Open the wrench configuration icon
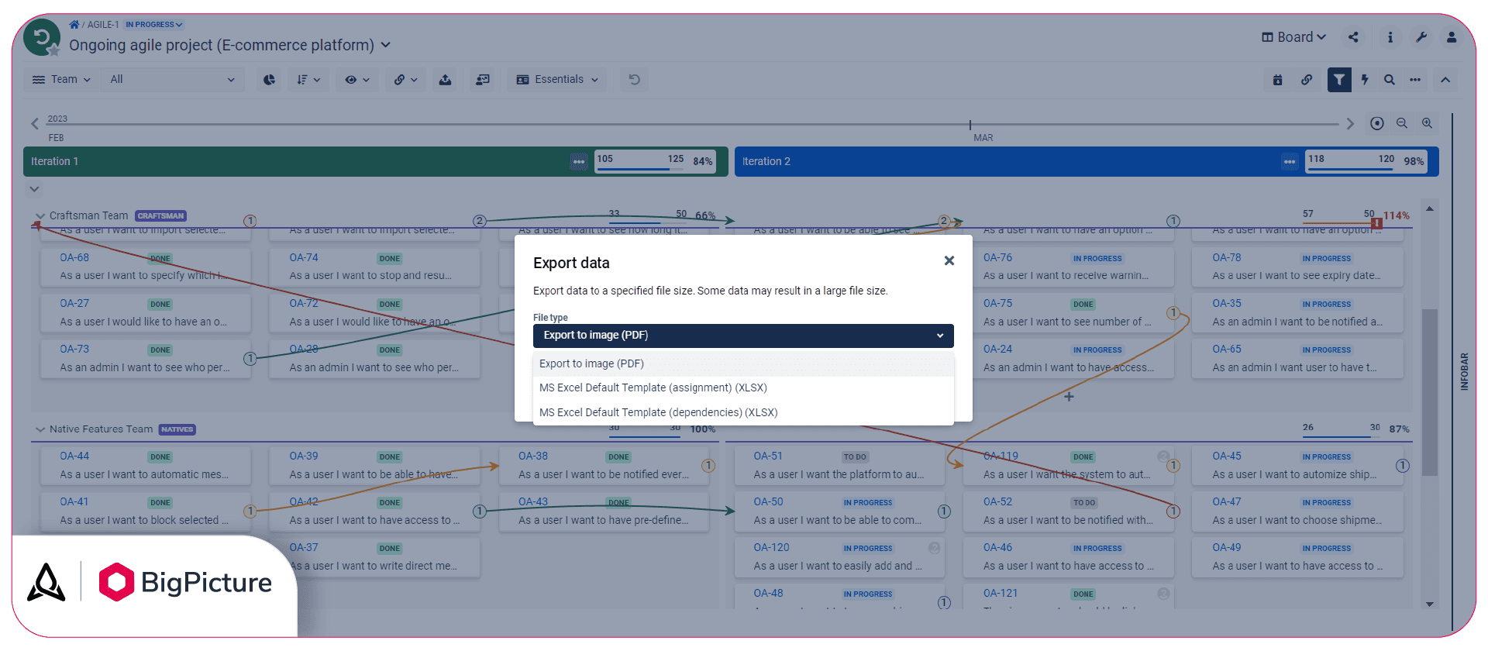The image size is (1488, 651). (1421, 37)
